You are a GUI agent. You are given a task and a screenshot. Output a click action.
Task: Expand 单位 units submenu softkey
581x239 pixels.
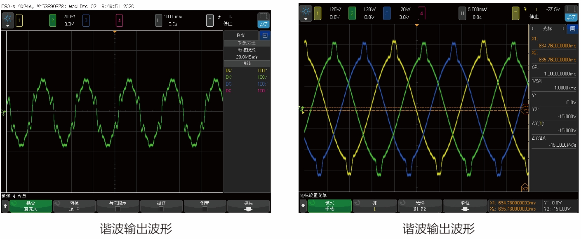[465, 206]
